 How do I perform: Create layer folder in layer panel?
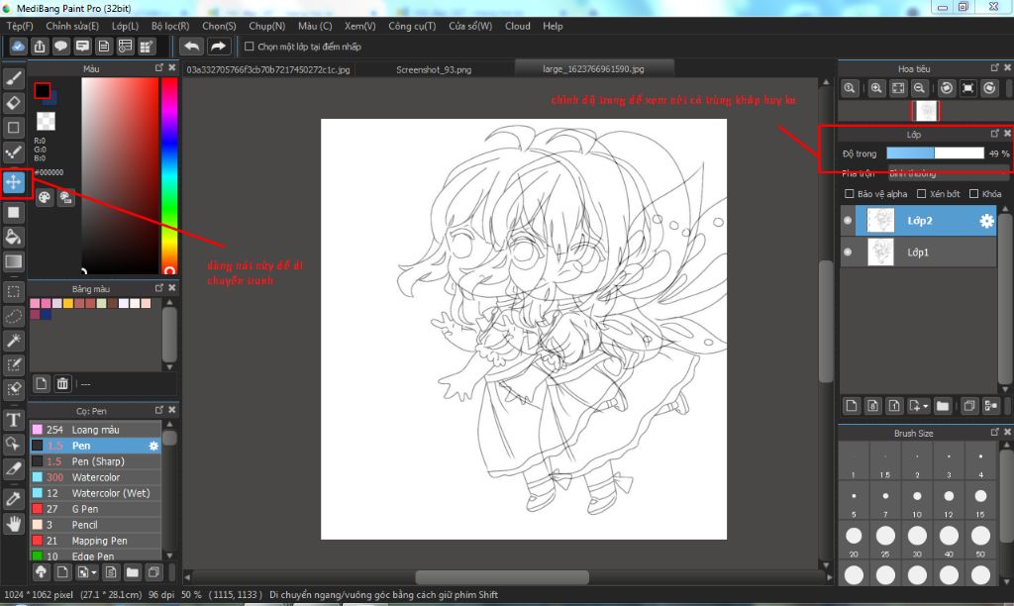coord(943,406)
